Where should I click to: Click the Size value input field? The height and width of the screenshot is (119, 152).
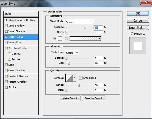pos(98,63)
